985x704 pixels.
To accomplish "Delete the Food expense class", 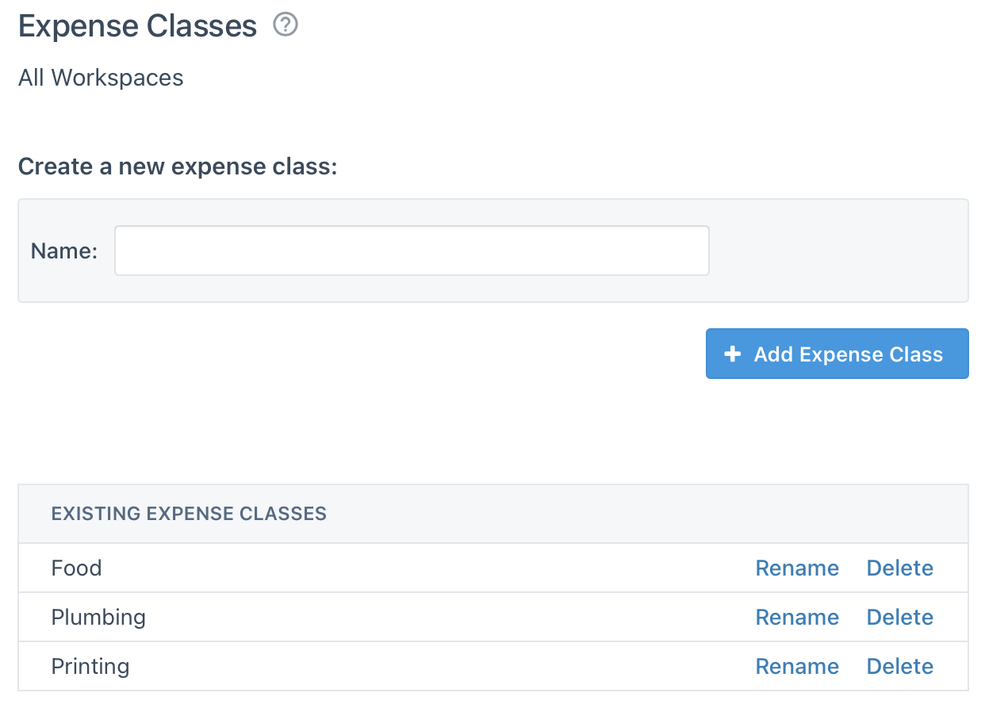I will tap(899, 568).
